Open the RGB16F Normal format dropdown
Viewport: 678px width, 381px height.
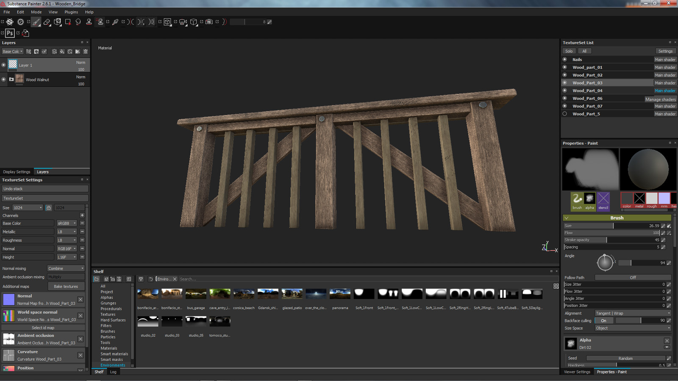point(67,248)
